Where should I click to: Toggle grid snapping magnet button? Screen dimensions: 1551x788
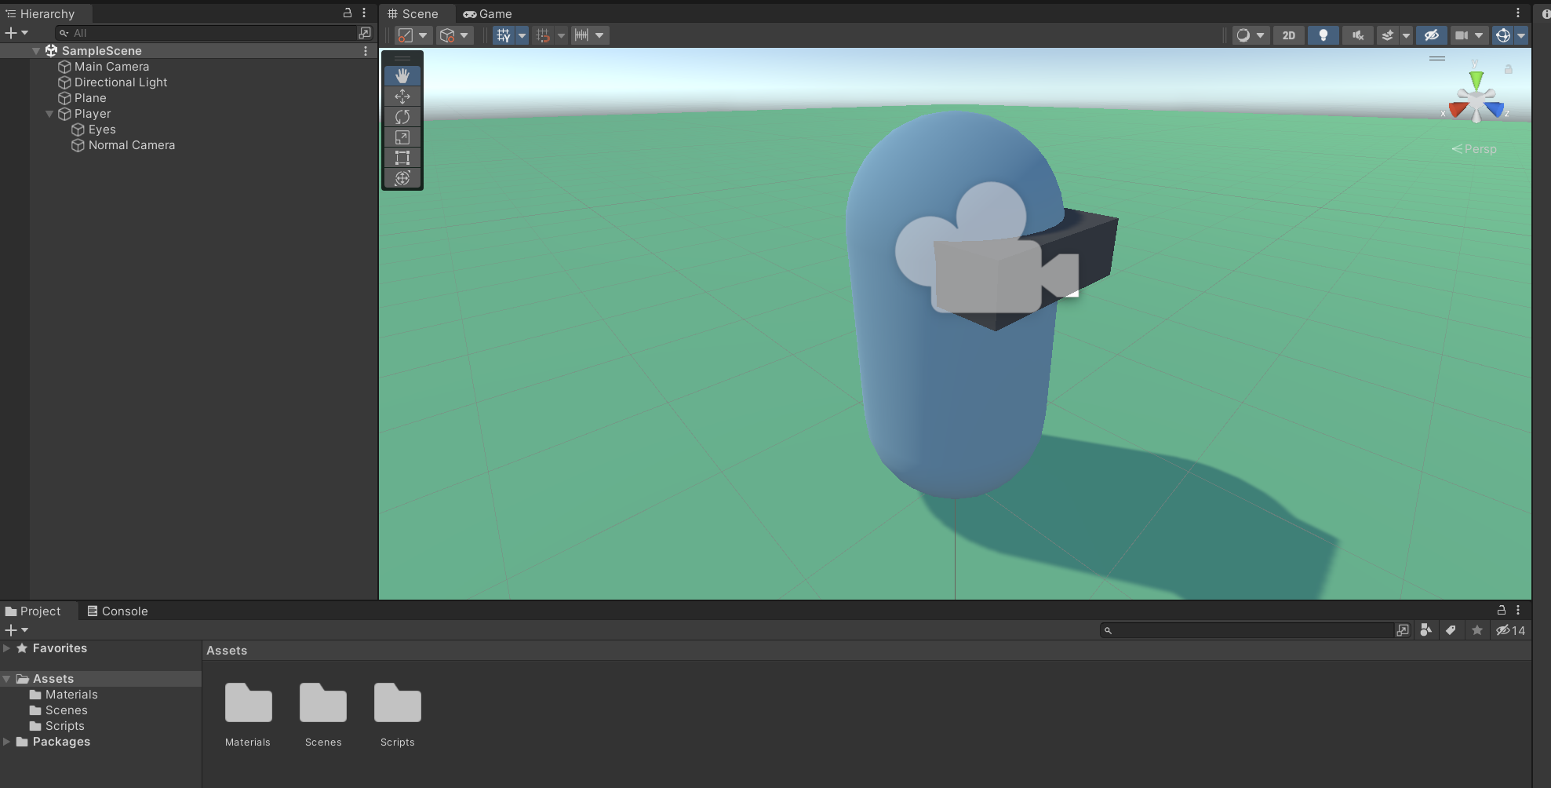543,35
